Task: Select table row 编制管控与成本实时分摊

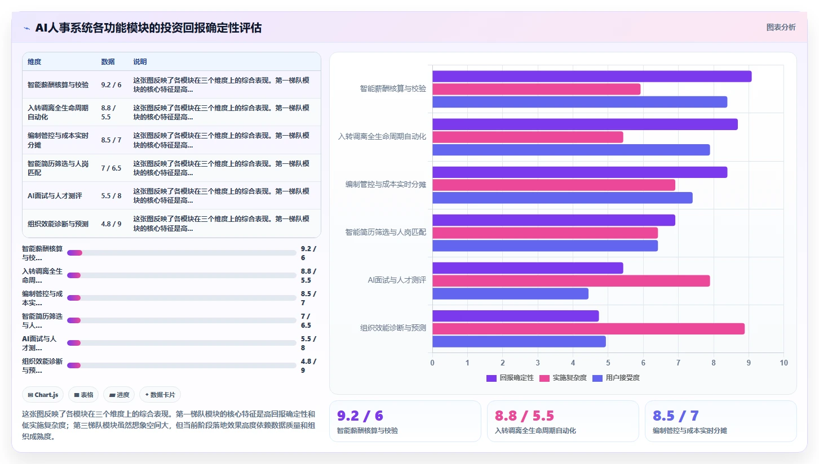Action: [x=171, y=140]
